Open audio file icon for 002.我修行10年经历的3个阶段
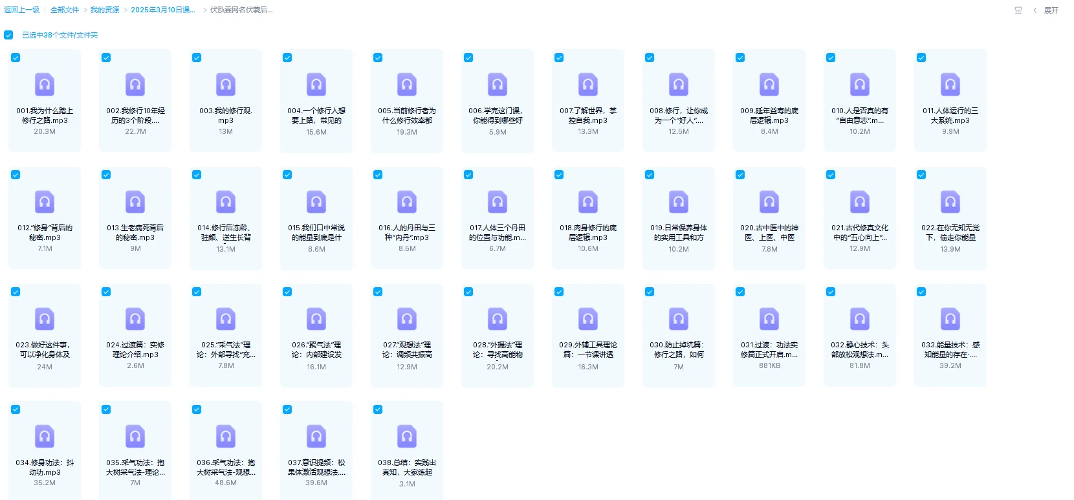The width and height of the screenshot is (1074, 500). coord(135,85)
